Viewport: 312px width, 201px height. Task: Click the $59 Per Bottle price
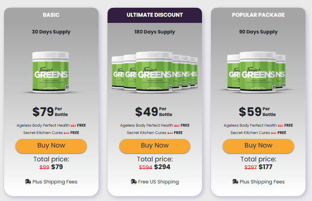[257, 112]
